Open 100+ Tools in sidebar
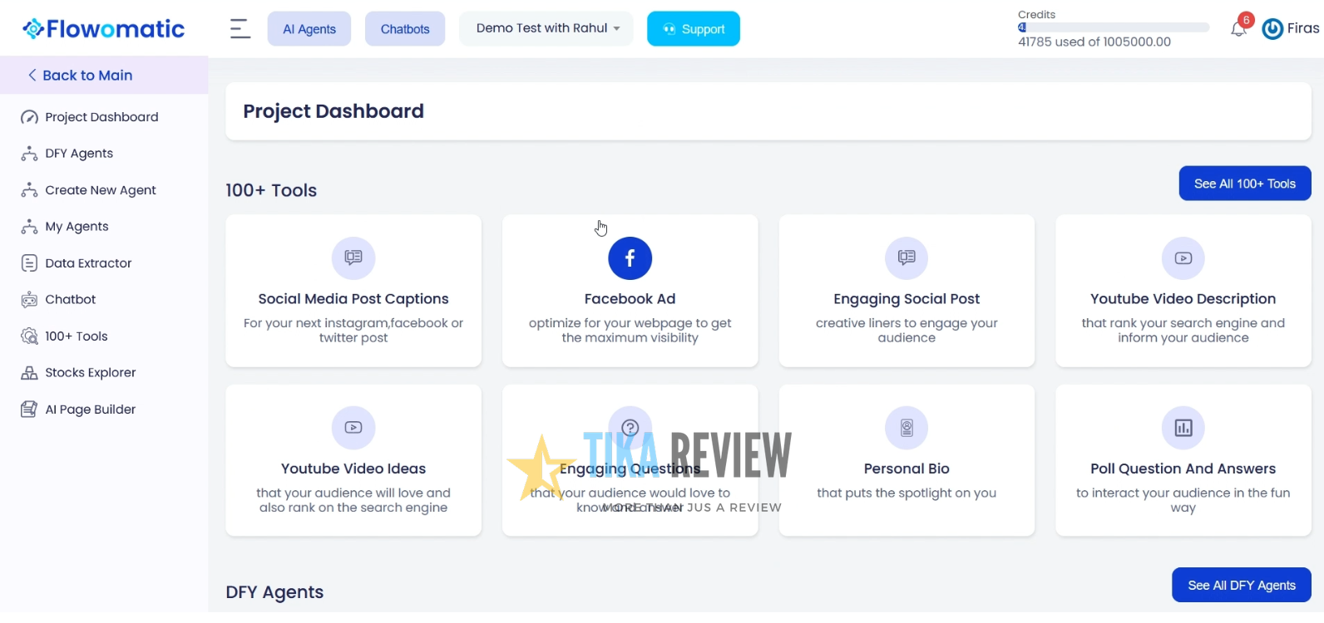This screenshot has width=1324, height=623. pyautogui.click(x=77, y=336)
